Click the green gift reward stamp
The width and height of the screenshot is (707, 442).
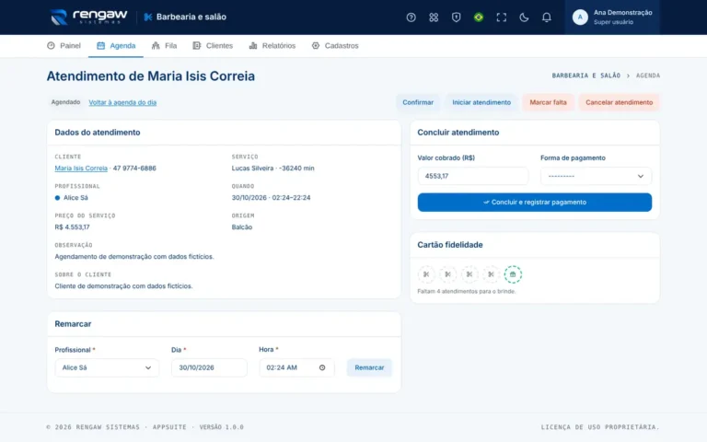[x=513, y=274]
